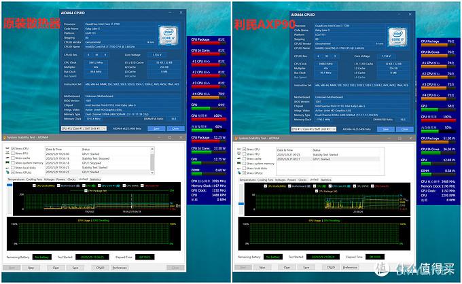Open the Voltages tab in the stock-cooler test

tap(49, 179)
